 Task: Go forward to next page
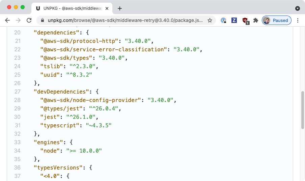pos(18,20)
